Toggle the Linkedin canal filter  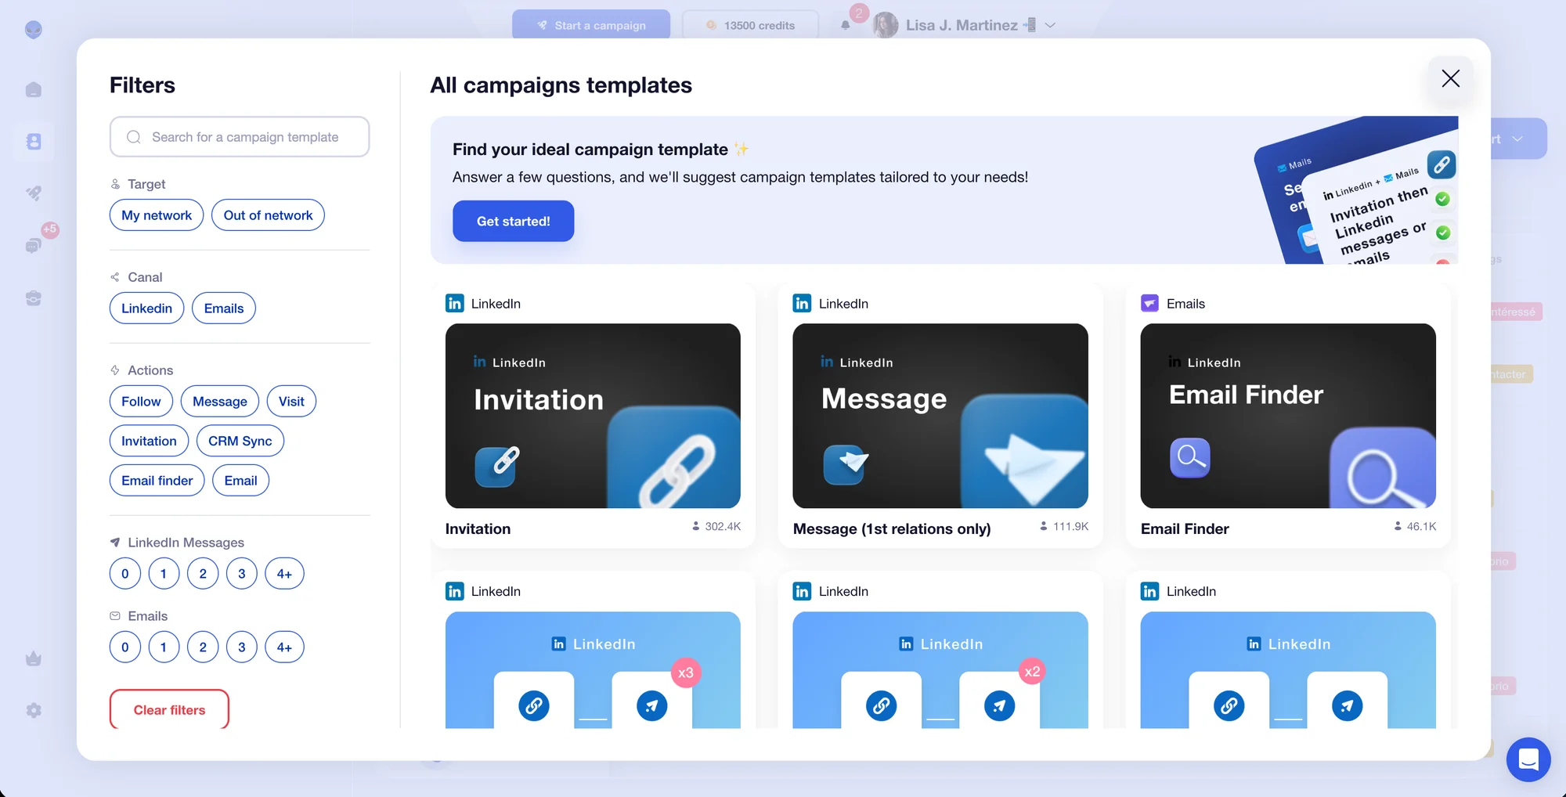tap(146, 308)
